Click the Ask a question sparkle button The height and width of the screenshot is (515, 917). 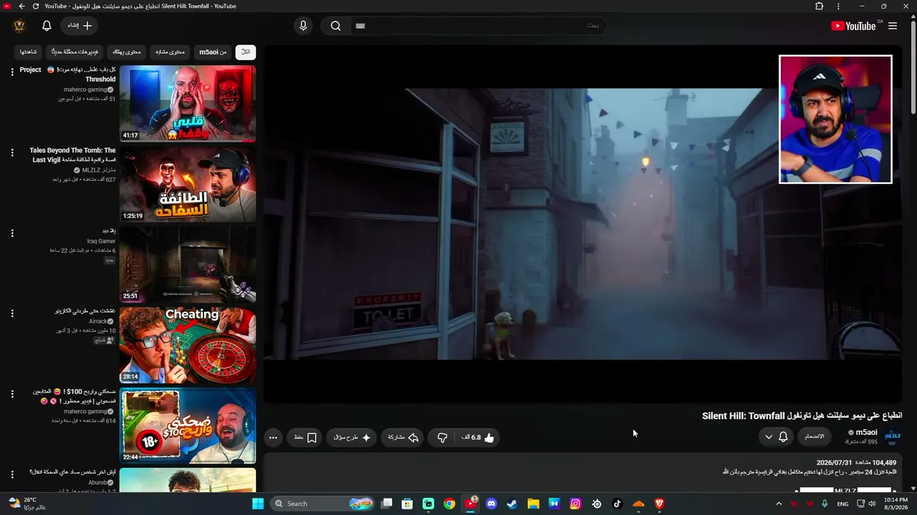[x=352, y=437]
